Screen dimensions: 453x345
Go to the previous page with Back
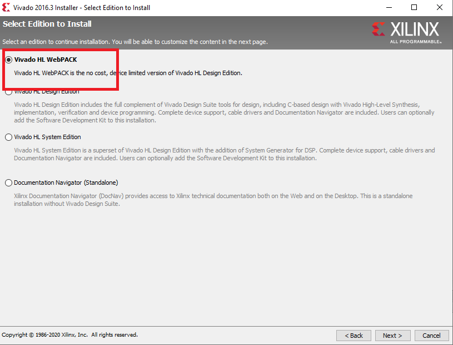point(354,336)
